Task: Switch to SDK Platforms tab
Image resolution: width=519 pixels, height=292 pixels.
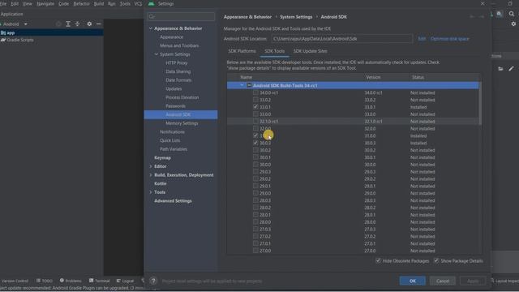Action: (x=242, y=51)
